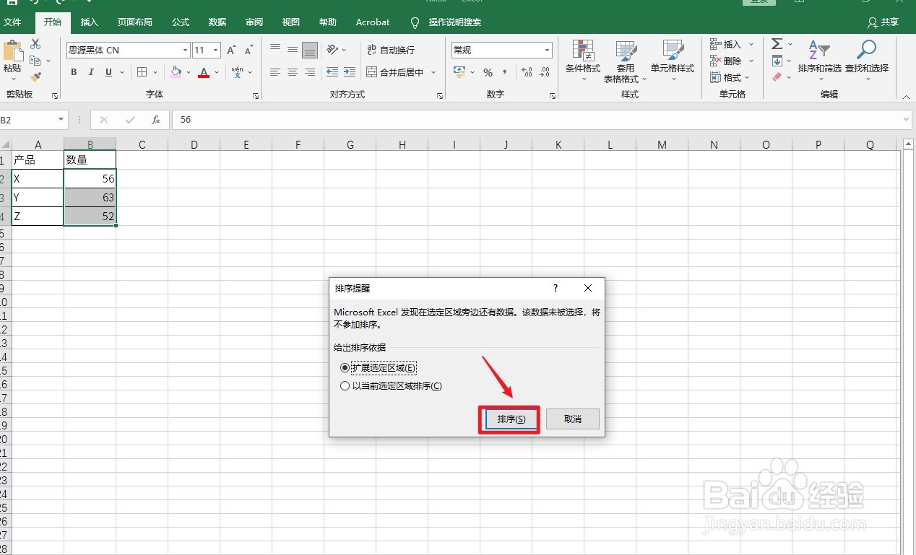Click the fill color paint bucket
916x555 pixels.
176,72
